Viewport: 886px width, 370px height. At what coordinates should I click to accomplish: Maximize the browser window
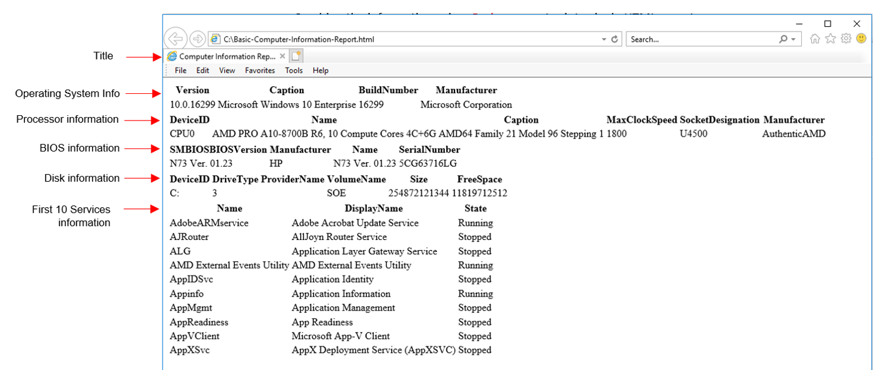[x=828, y=24]
